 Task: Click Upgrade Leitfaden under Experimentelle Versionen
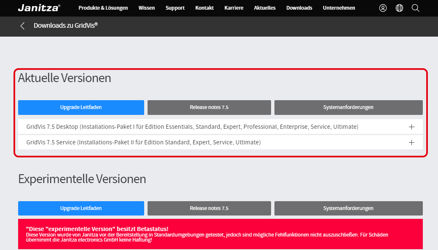pos(81,208)
